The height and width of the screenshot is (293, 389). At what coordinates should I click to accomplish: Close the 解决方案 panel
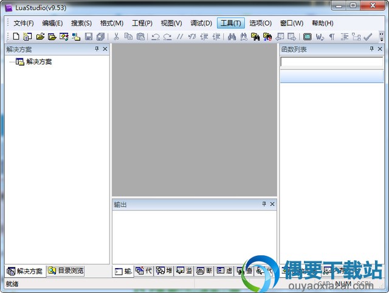click(x=105, y=49)
